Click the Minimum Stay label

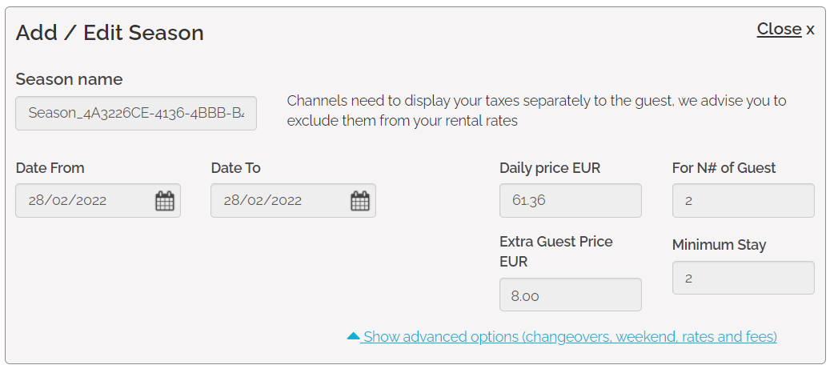719,245
